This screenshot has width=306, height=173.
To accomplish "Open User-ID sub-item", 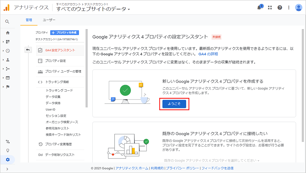I will [x=50, y=110].
